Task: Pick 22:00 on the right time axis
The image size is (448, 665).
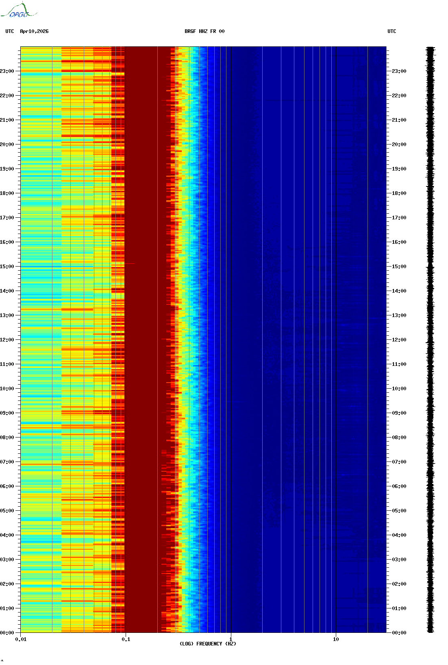Action: [x=399, y=96]
